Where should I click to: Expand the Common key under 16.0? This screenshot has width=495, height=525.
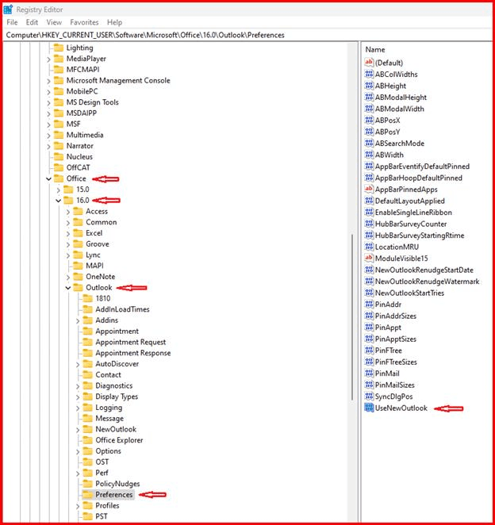coord(68,223)
